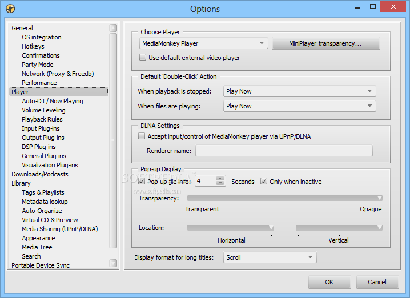
Task: Increase pop-up seconds with up arrow
Action: click(220, 179)
